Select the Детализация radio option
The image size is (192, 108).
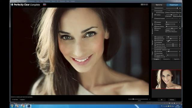tap(174, 16)
